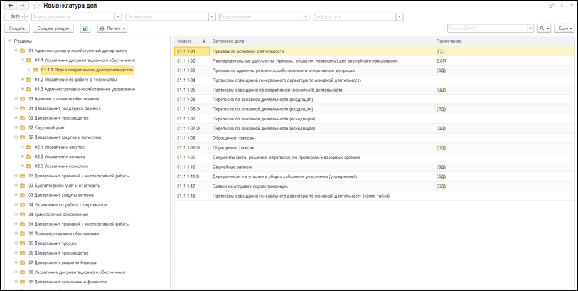This screenshot has height=291, width=578.
Task: Copy the page link using the chain icon
Action: point(552,5)
